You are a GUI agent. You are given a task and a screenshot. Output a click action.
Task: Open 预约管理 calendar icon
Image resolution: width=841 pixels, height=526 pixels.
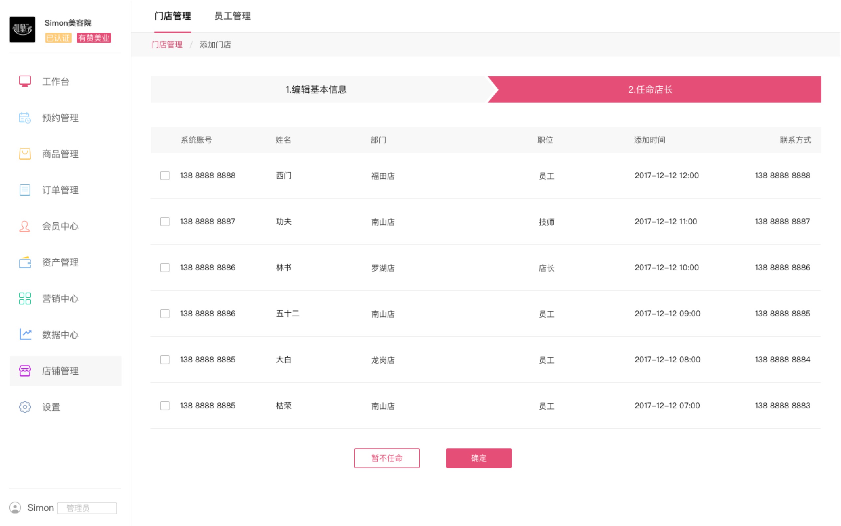(25, 118)
